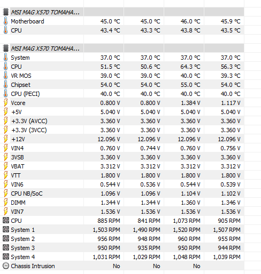Click the 1,507 RPM System 1 average value
The image size is (261, 274).
(227, 230)
